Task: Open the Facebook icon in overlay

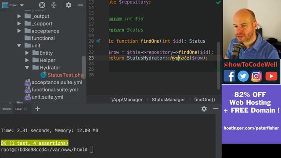Action: coord(229,76)
